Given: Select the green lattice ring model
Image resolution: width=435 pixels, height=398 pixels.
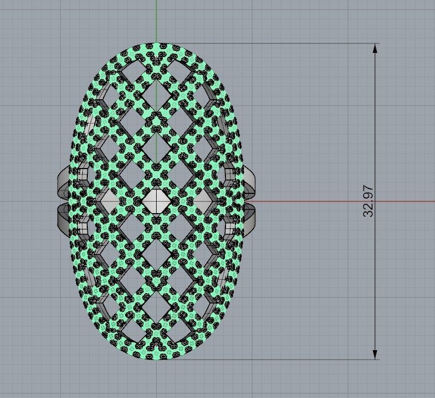Looking at the screenshot, I should pos(157,201).
